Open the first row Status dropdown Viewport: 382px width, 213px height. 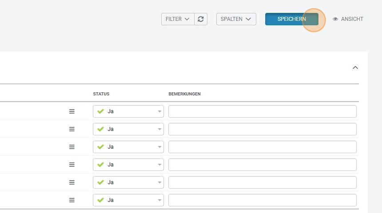128,111
